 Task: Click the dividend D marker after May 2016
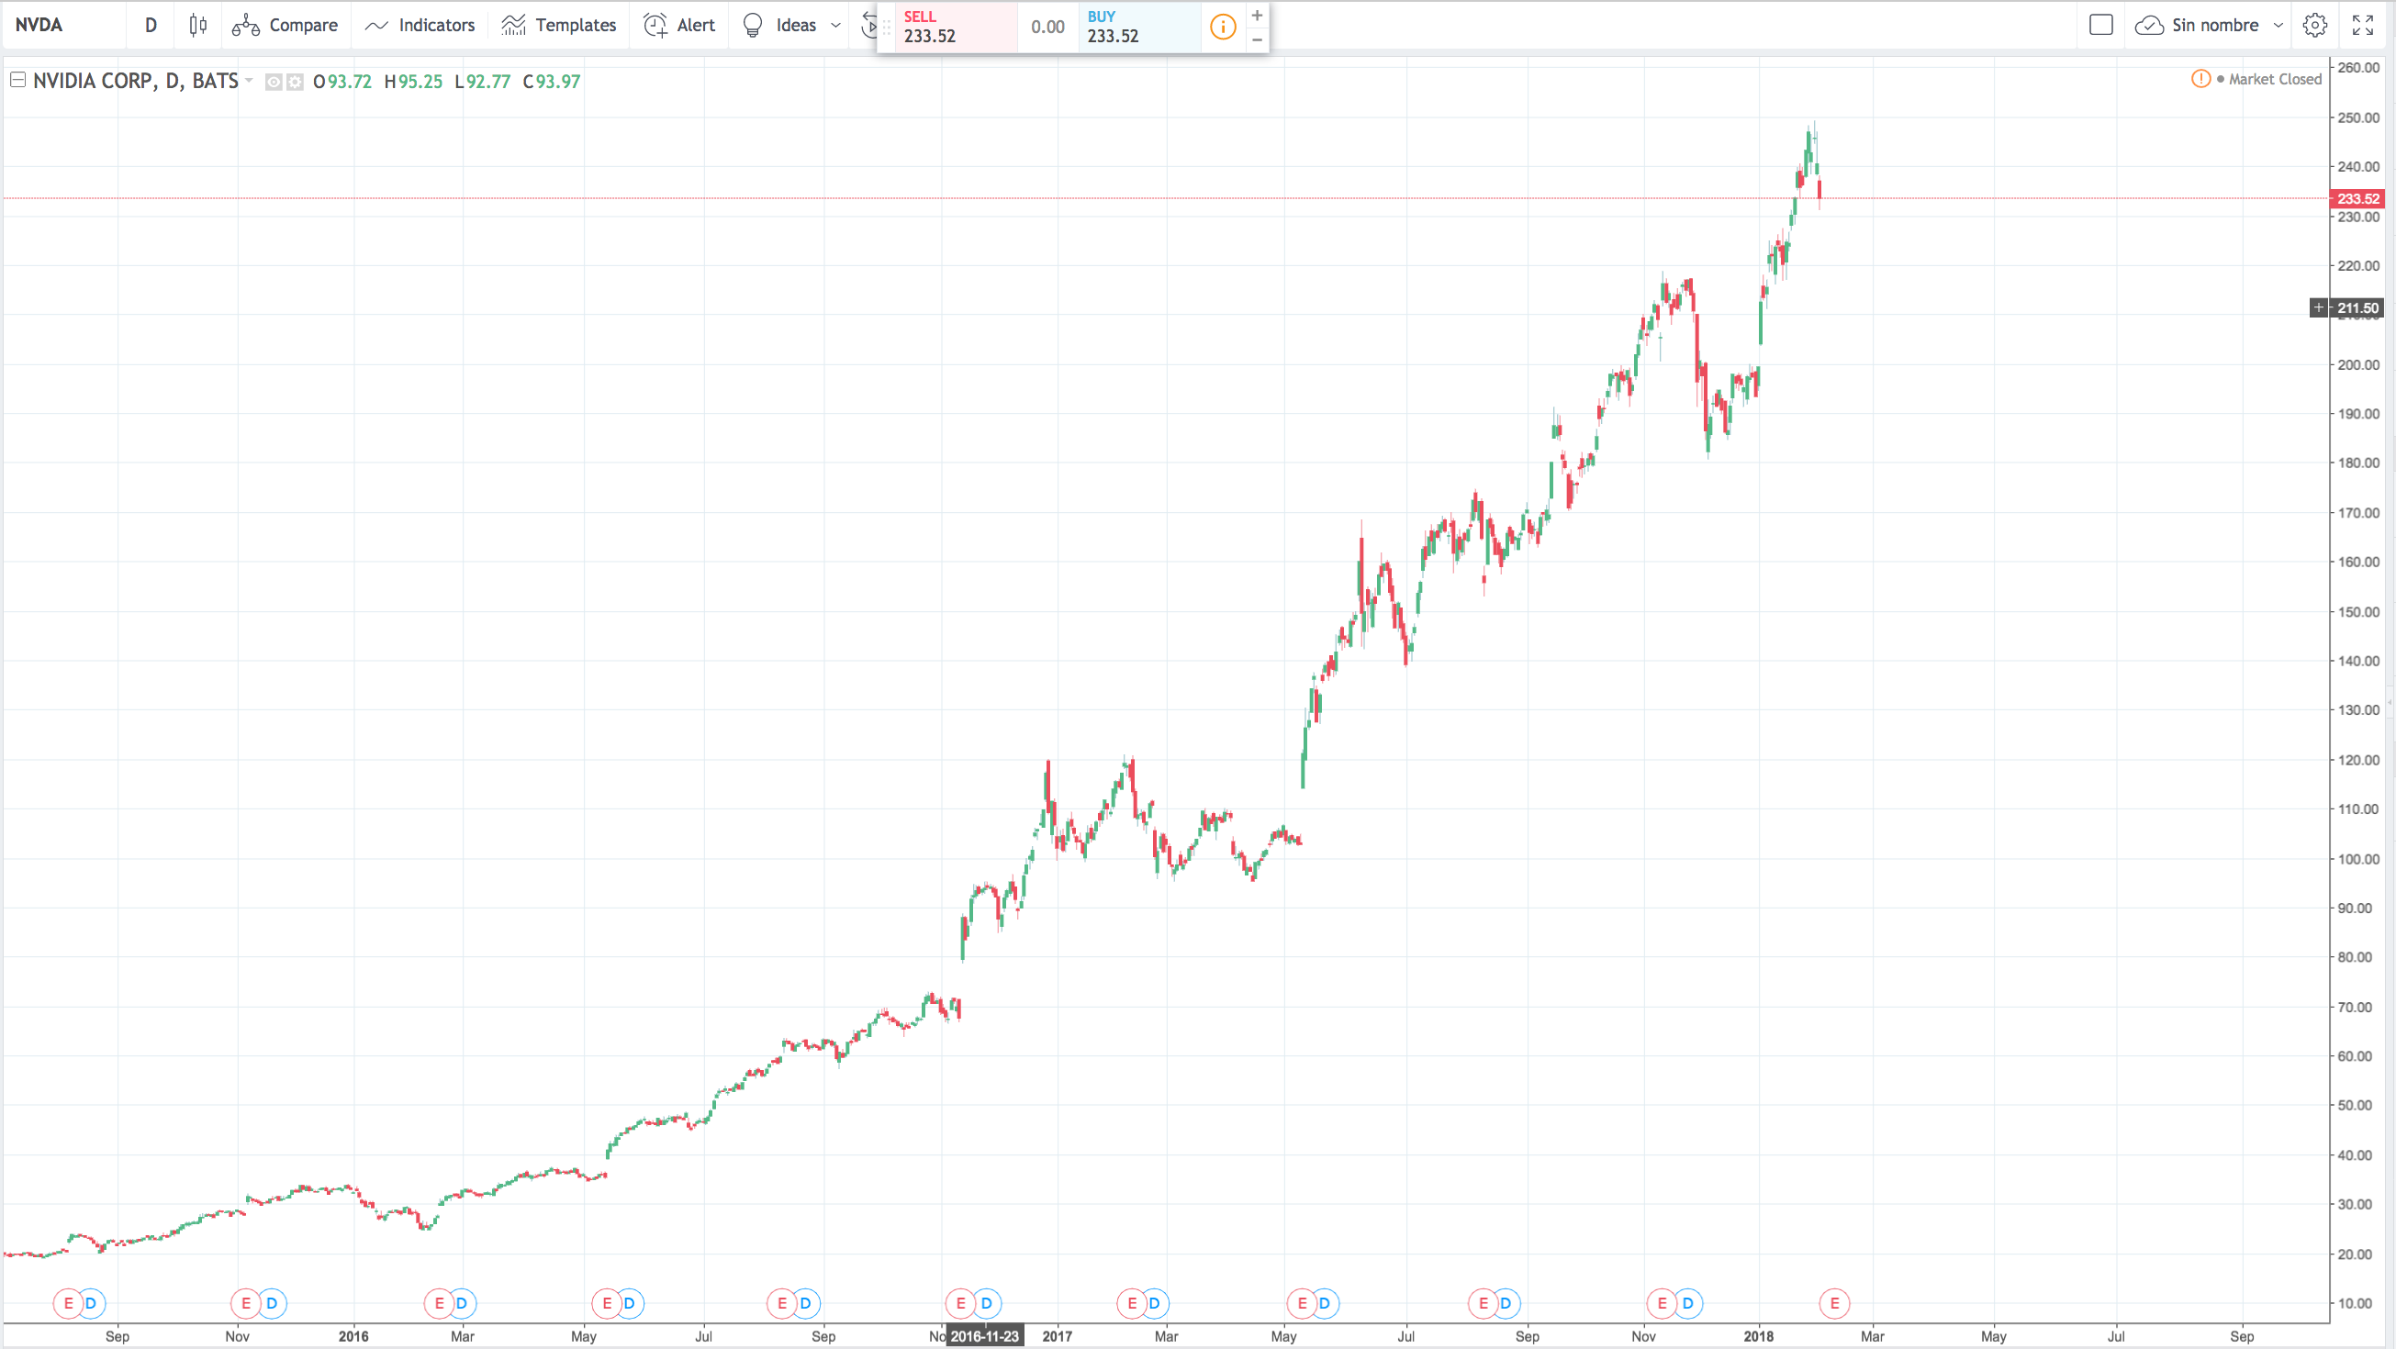[x=630, y=1303]
